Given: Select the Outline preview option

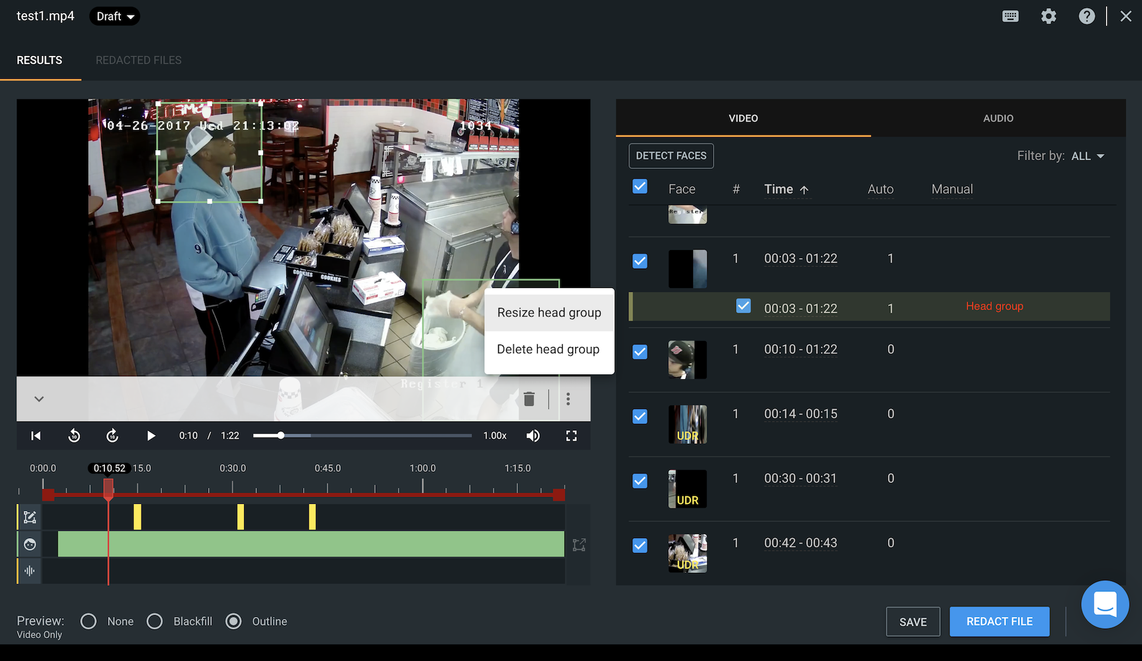Looking at the screenshot, I should 233,621.
